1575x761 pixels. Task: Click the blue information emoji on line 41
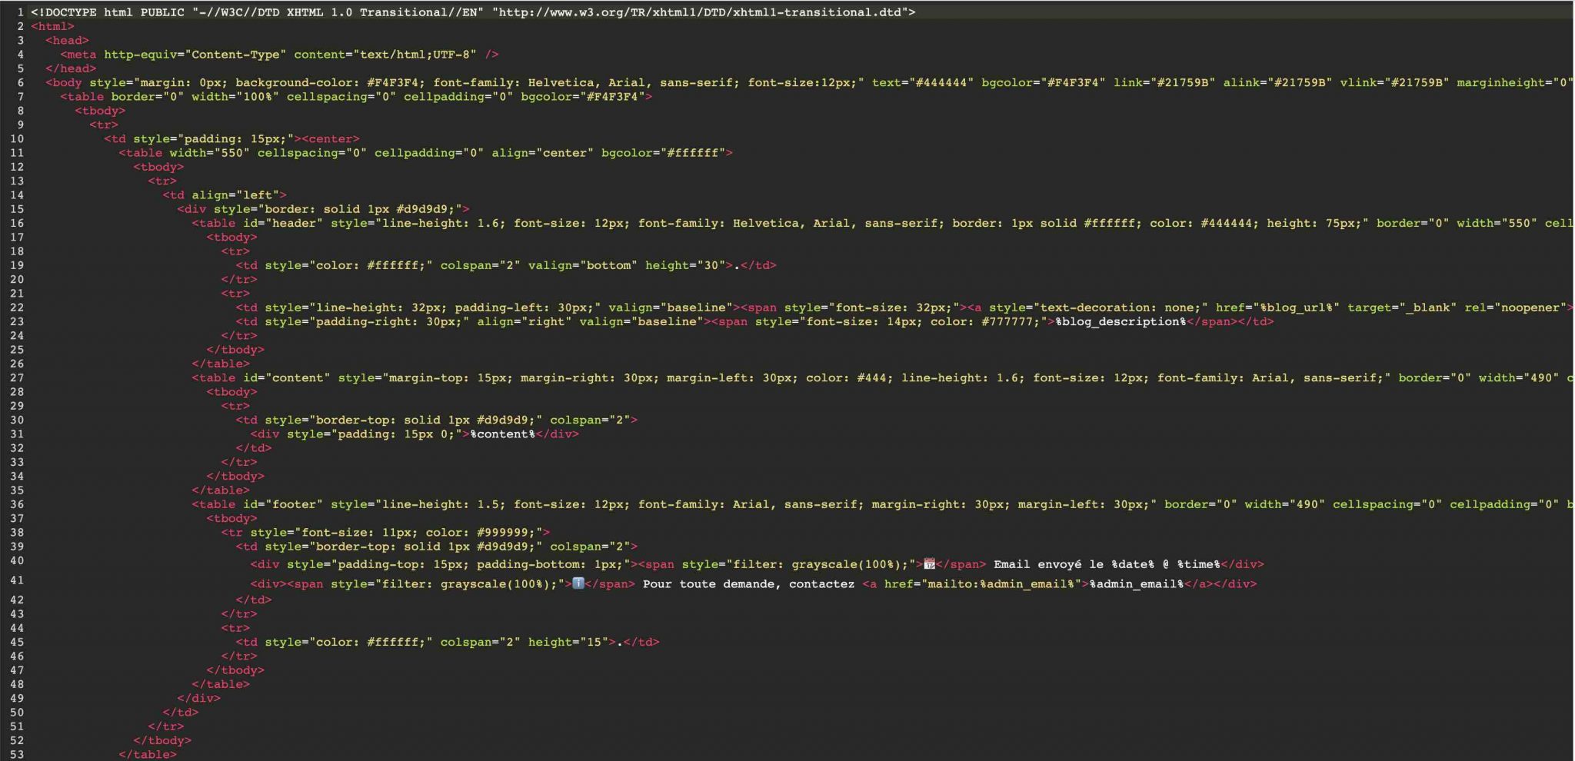[x=577, y=583]
